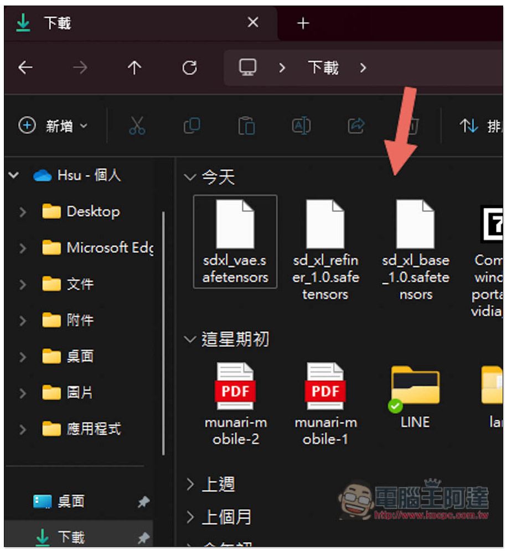507x553 pixels.
Task: Click the Copy icon in toolbar
Action: point(192,126)
